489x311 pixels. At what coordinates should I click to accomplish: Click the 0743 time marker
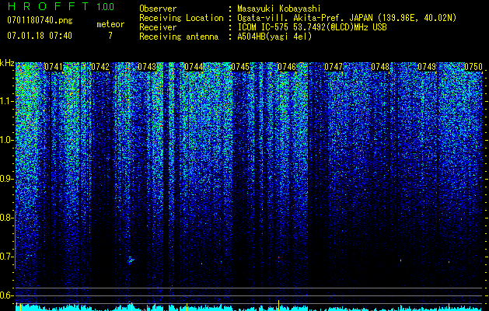[147, 67]
